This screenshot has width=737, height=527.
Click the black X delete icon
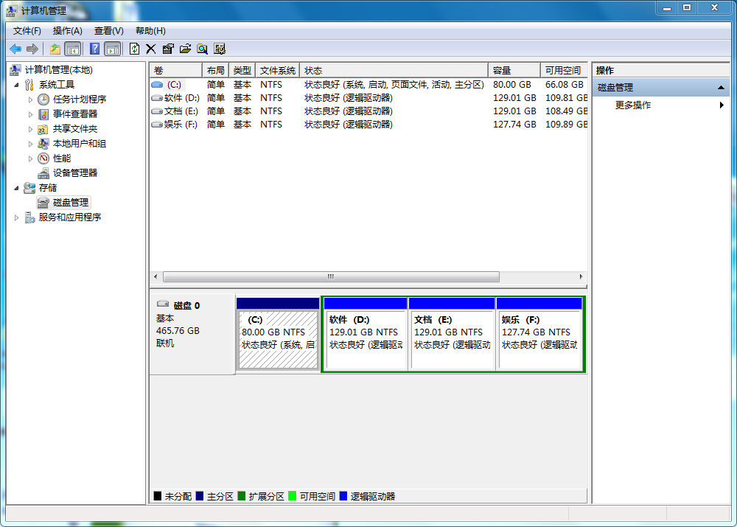coord(151,49)
